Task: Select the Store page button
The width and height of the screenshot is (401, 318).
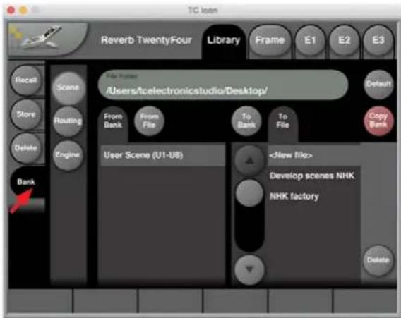Action: (26, 114)
